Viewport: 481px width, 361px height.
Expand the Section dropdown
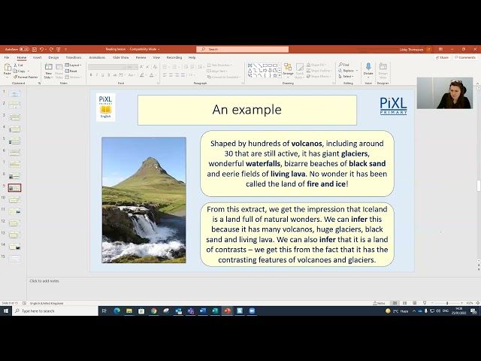pos(74,77)
